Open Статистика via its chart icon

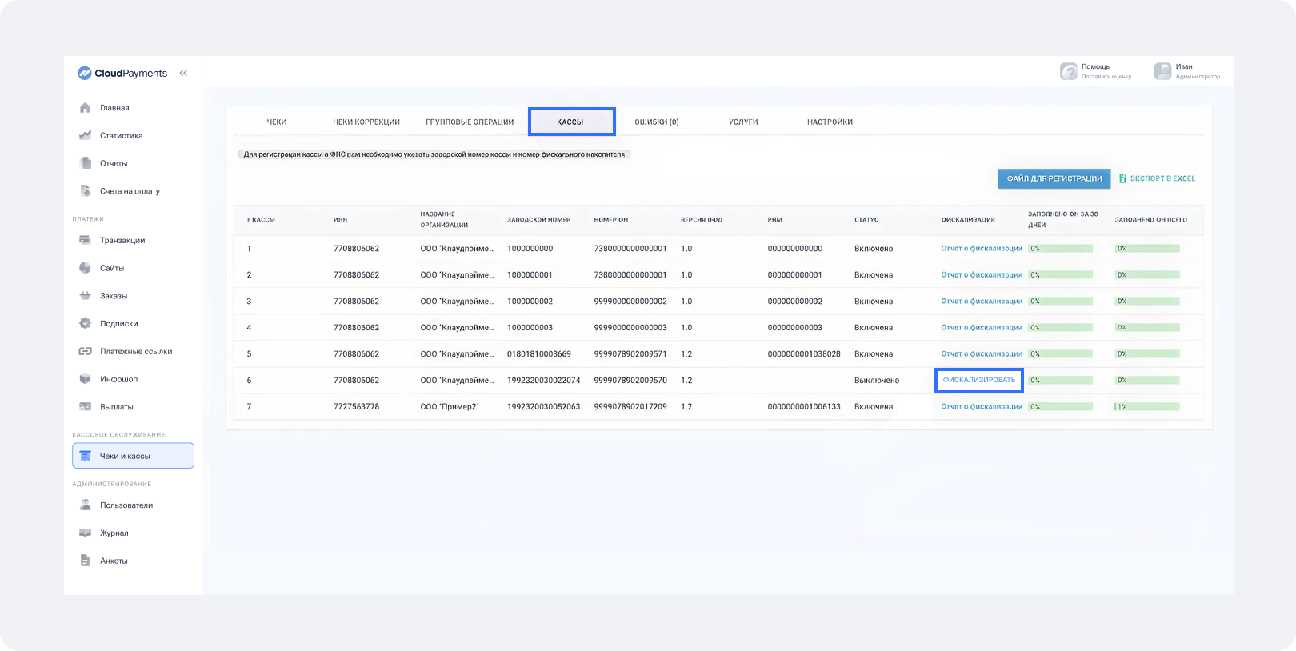pos(86,135)
